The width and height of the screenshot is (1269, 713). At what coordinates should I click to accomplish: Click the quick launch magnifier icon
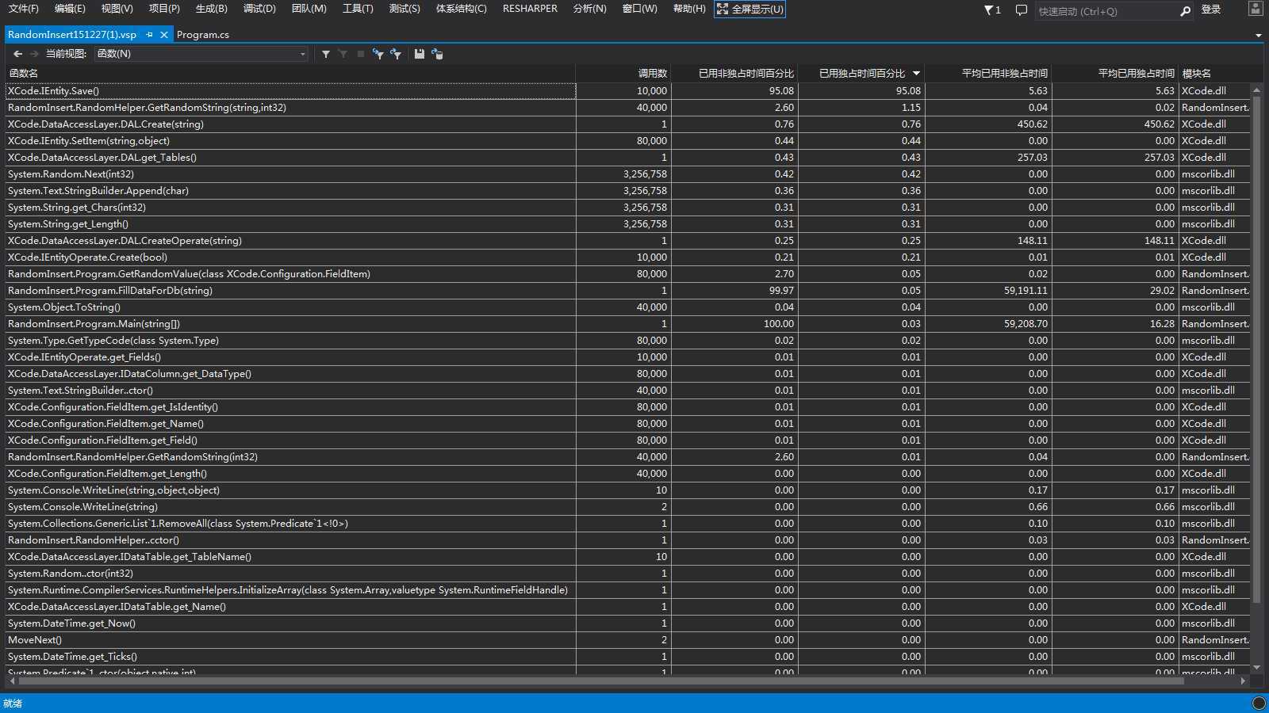click(x=1185, y=11)
